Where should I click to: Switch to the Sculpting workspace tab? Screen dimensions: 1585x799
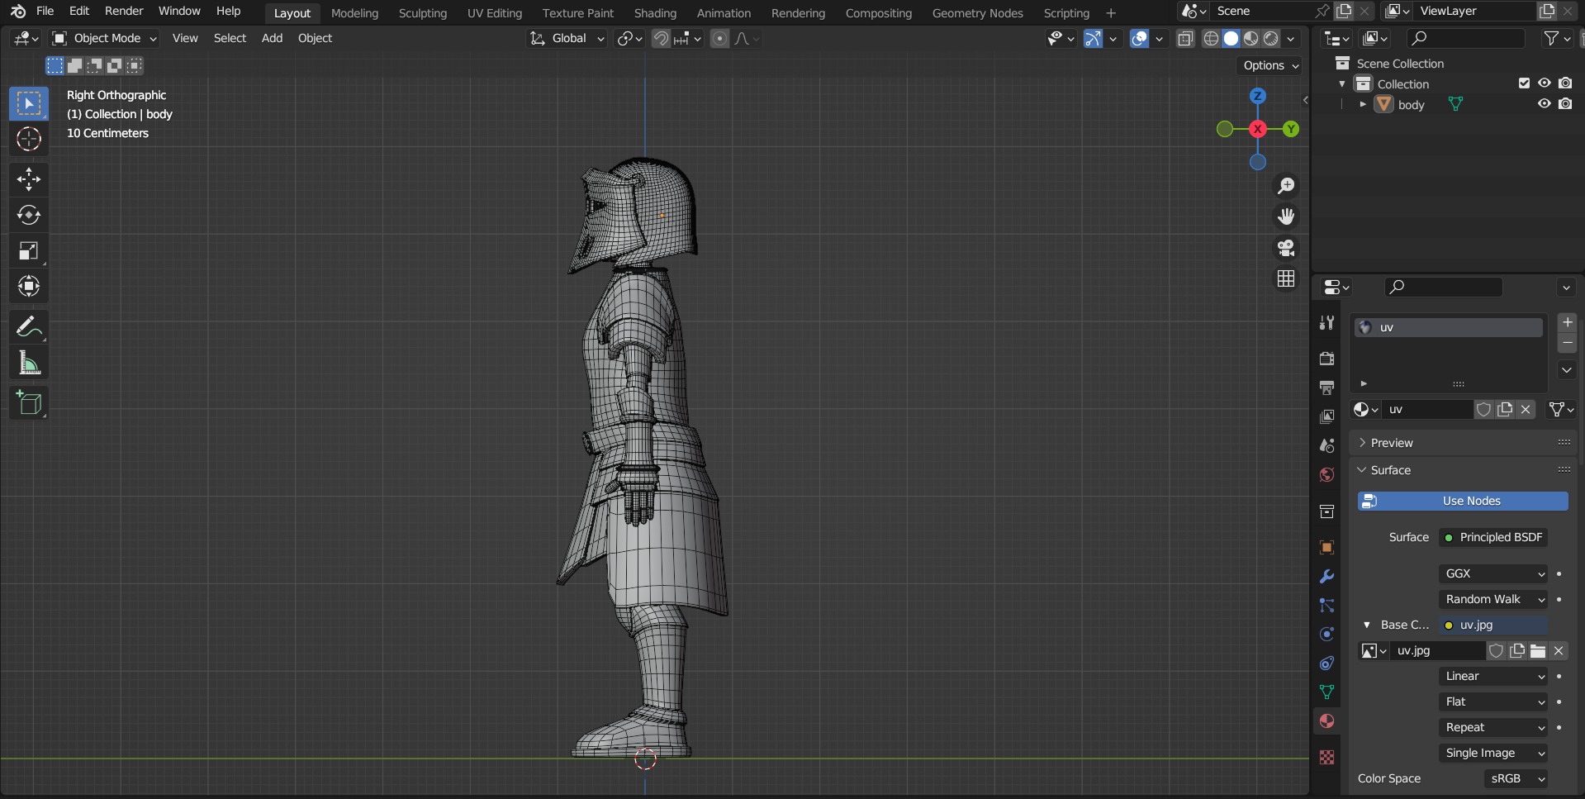423,13
